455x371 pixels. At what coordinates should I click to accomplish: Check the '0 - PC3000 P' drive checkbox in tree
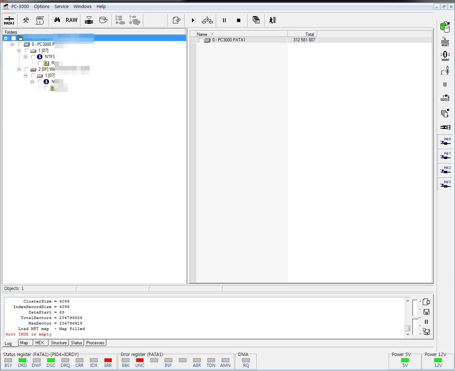point(20,44)
